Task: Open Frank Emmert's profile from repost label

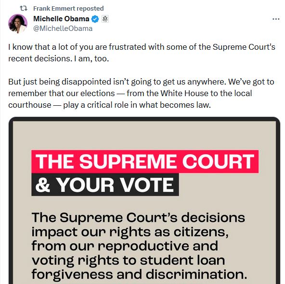Action: 68,8
